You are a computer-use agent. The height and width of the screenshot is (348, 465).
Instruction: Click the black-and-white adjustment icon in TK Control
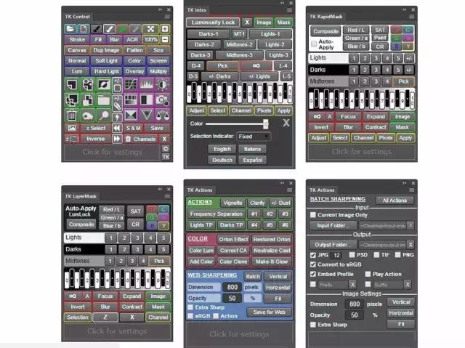[x=147, y=100]
